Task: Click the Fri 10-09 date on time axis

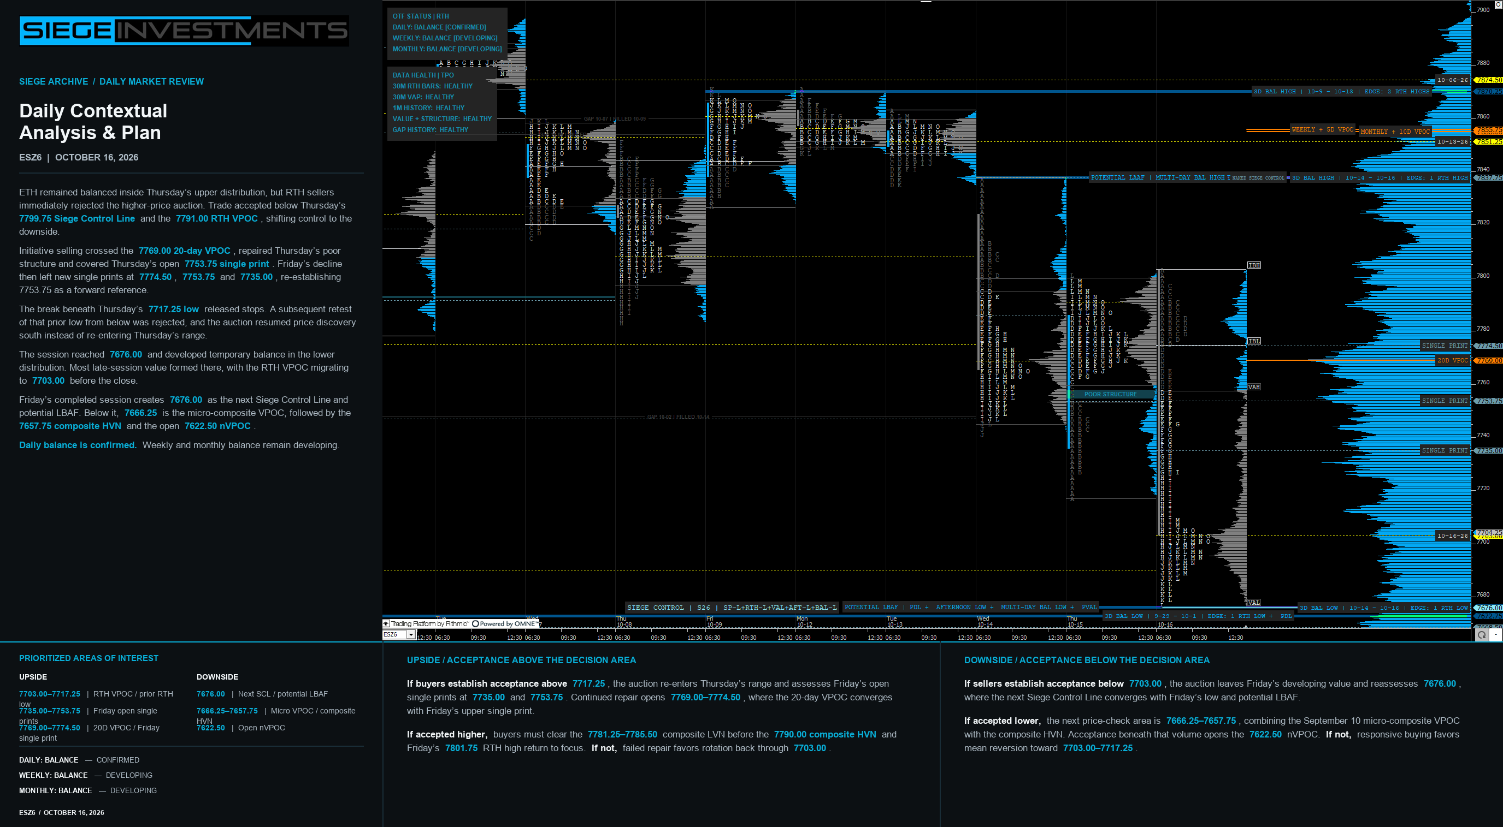Action: pos(714,622)
